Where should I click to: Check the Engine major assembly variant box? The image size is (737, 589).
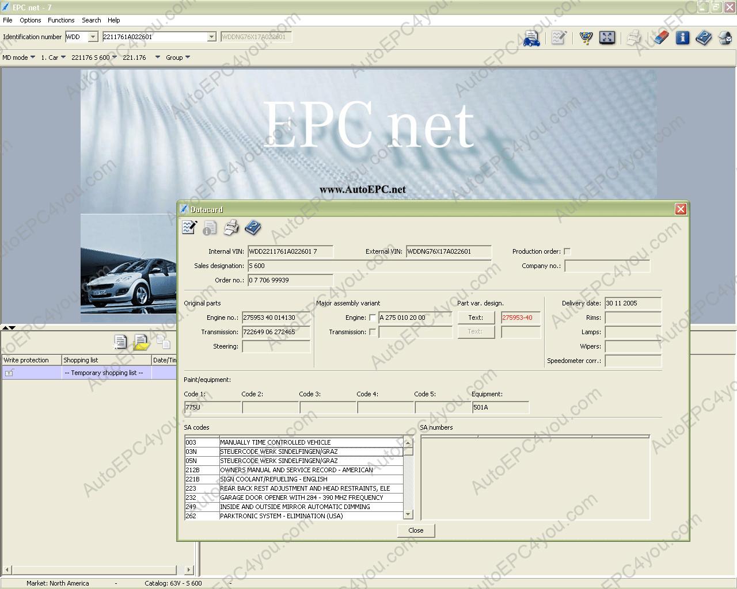[373, 318]
